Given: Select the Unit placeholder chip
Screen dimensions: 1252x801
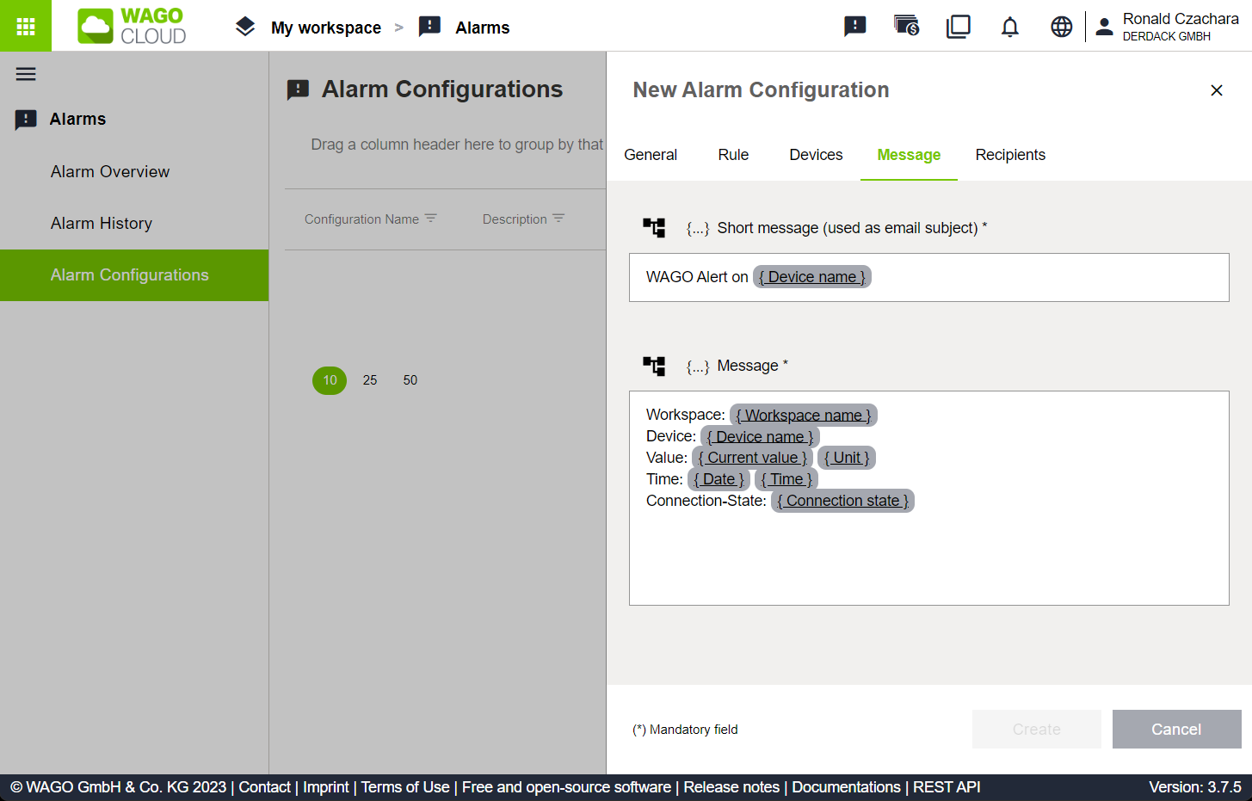Looking at the screenshot, I should coord(847,458).
